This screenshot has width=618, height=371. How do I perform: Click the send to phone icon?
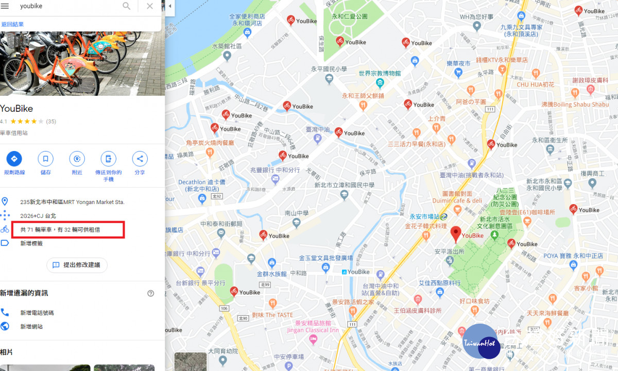coord(108,159)
